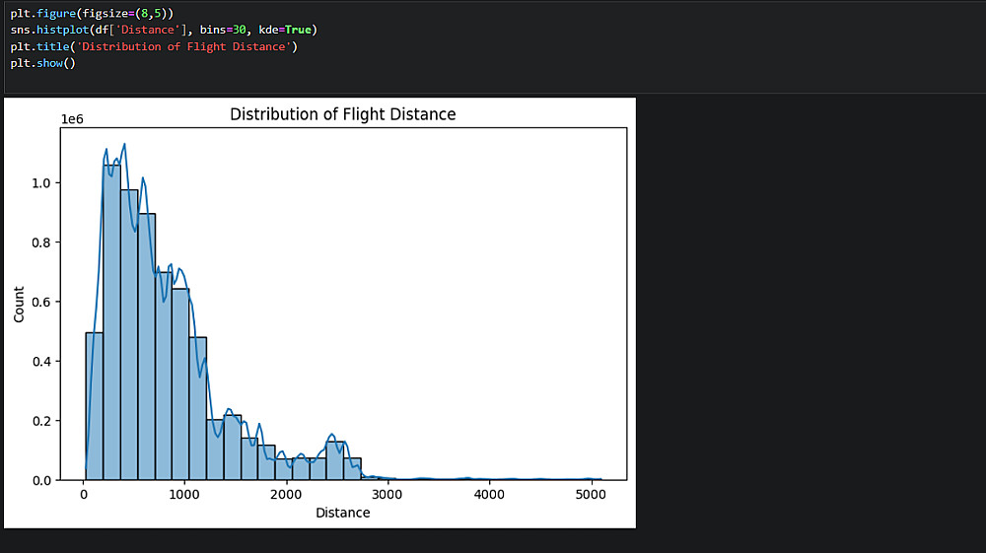
Task: Click the 1e6 exponent label
Action: 72,119
